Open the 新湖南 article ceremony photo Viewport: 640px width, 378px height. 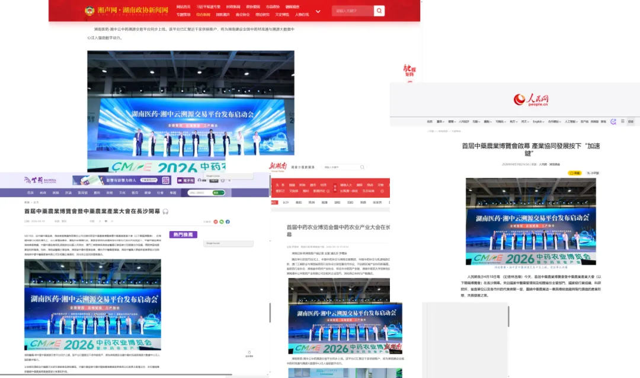tap(345, 316)
